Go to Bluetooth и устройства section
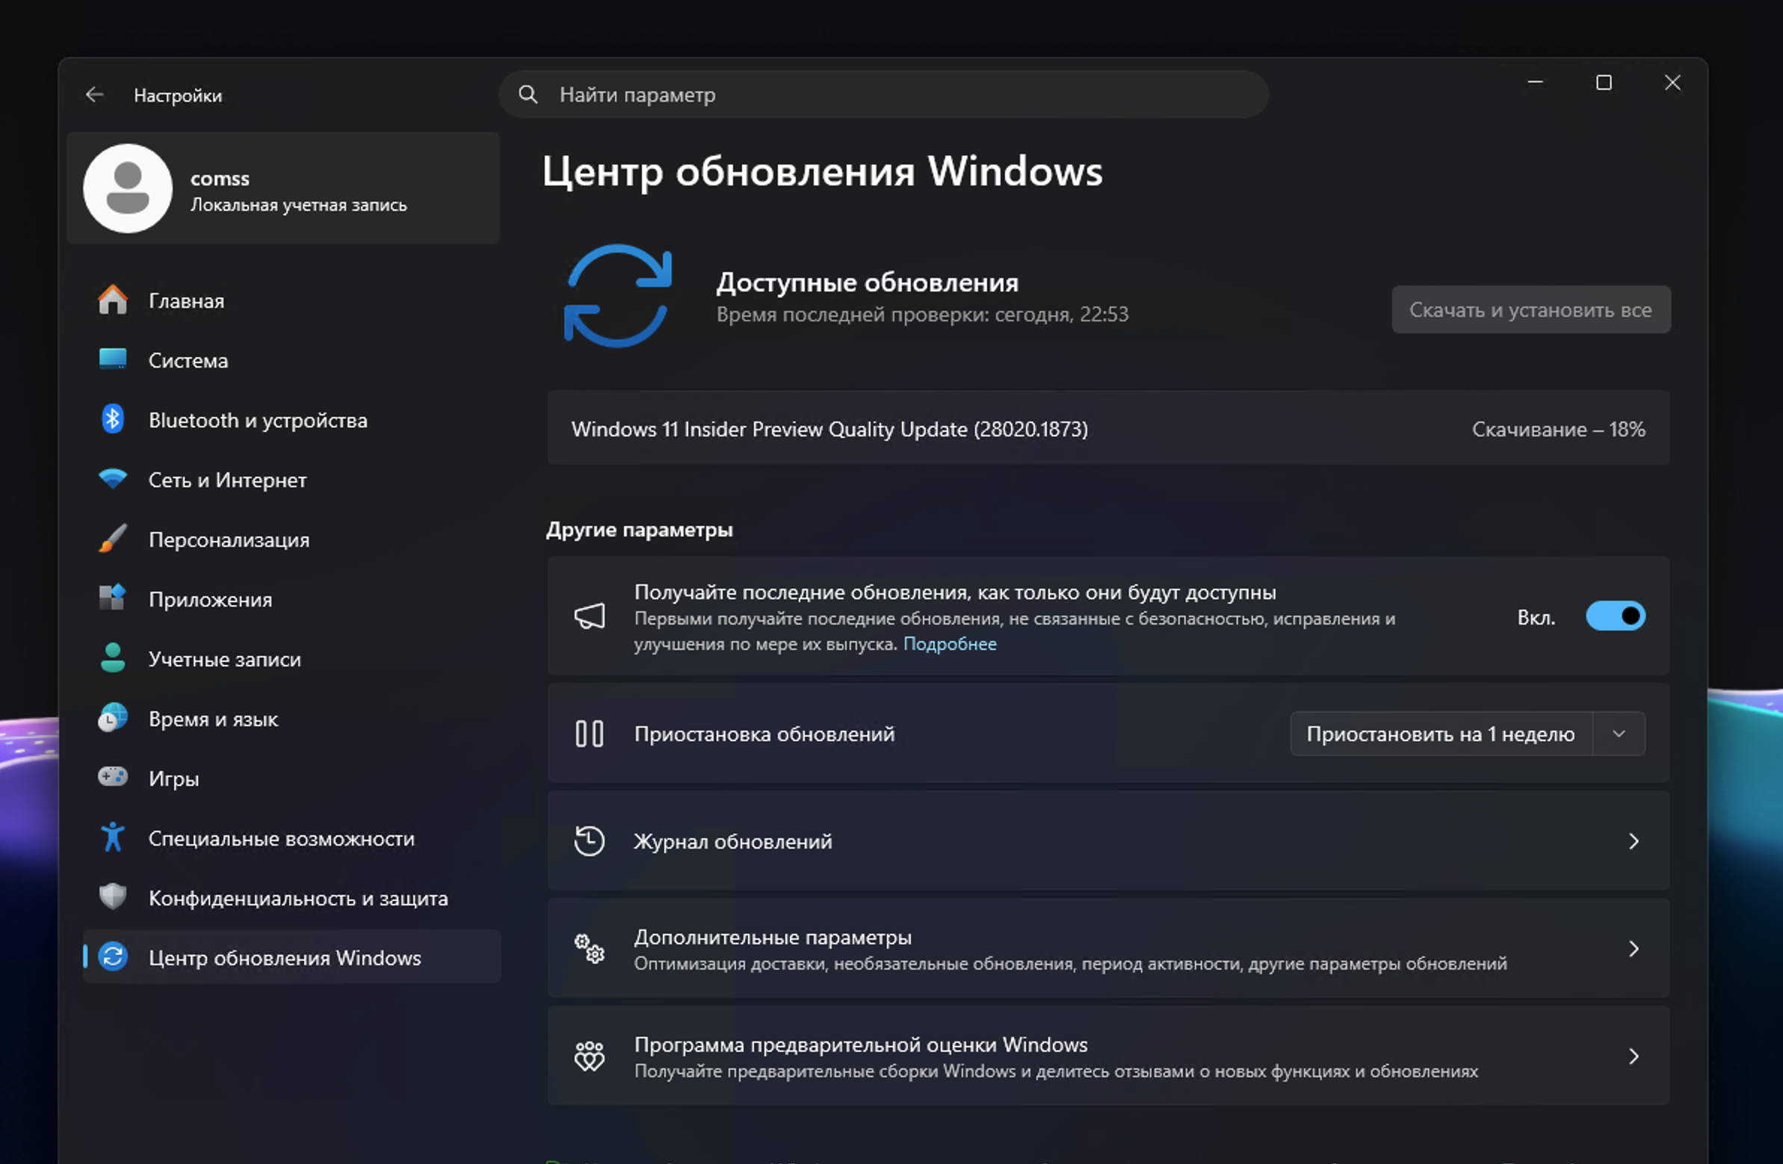 (x=291, y=420)
